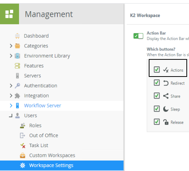Click the Categories folder icon

18,46
